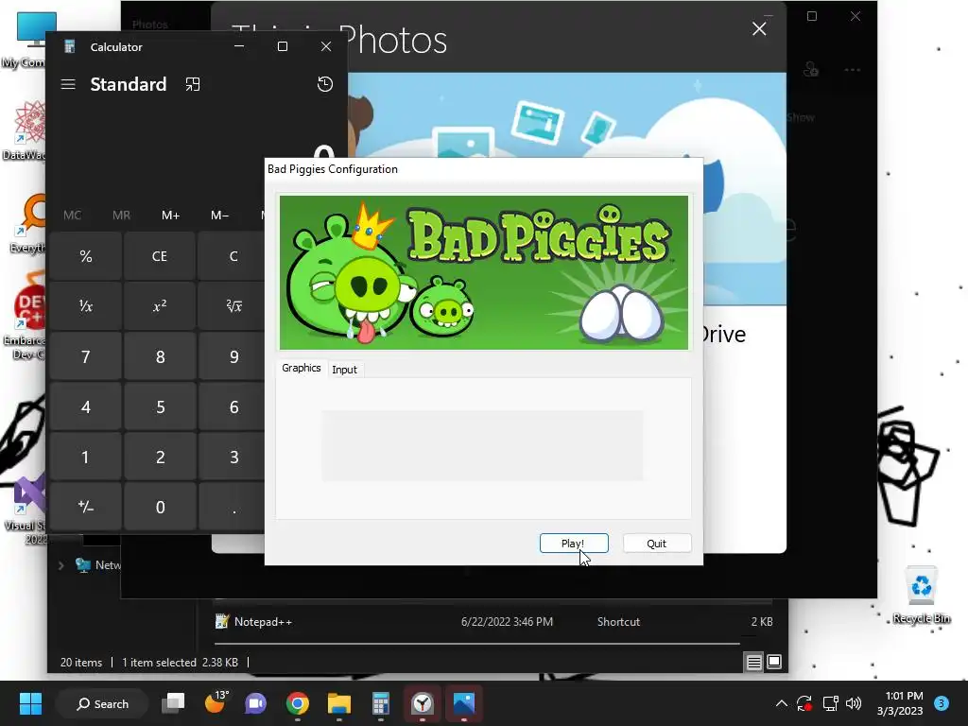Click the Quit button in Bad Piggies Configuration
Screen dimensions: 968x726
[657, 544]
